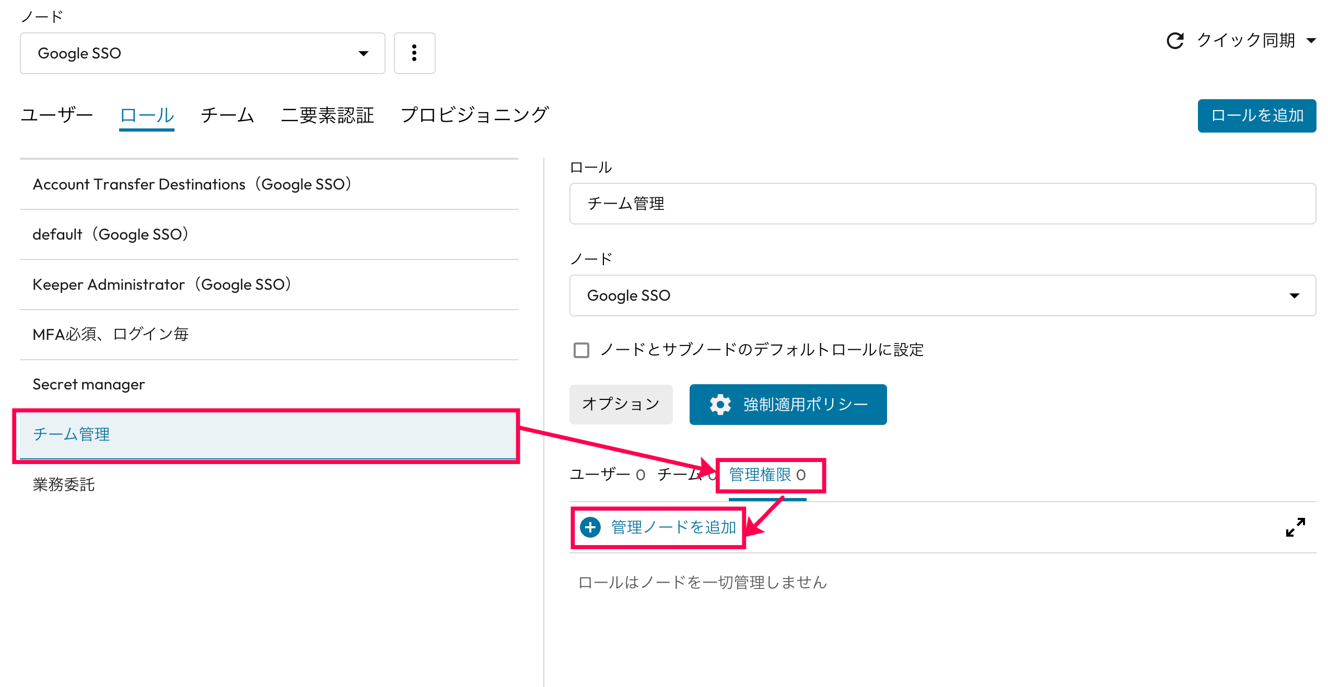Select the MFA必須、ログイン毎 role
The image size is (1328, 687).
(x=269, y=335)
